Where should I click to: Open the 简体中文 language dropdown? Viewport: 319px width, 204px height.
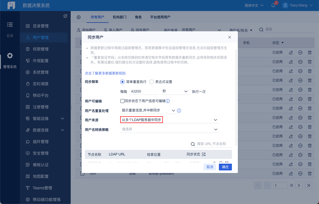coord(254,5)
